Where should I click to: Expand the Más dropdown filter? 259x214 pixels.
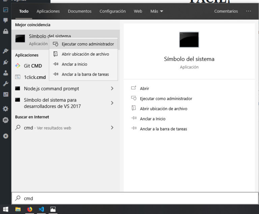[x=156, y=11]
